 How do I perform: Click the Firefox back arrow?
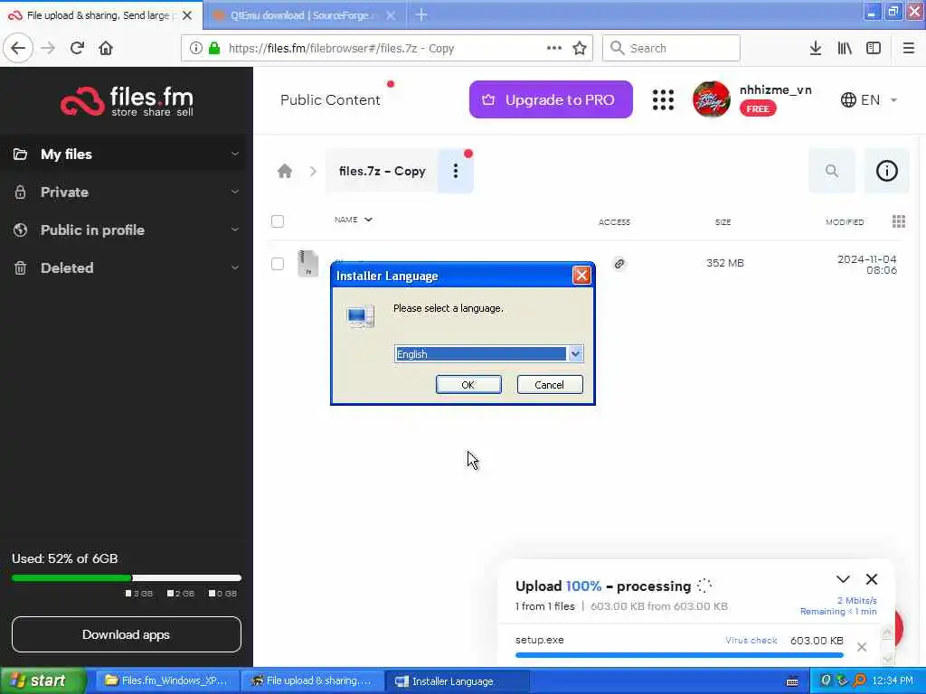18,48
